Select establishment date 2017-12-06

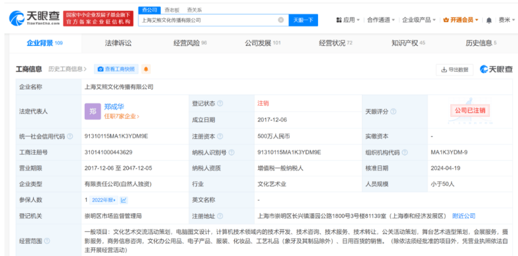point(272,120)
